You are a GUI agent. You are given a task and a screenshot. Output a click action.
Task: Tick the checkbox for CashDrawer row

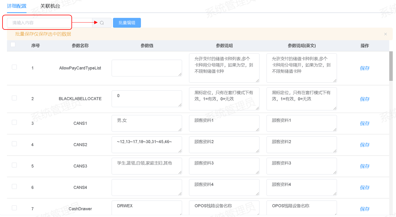tap(14, 208)
